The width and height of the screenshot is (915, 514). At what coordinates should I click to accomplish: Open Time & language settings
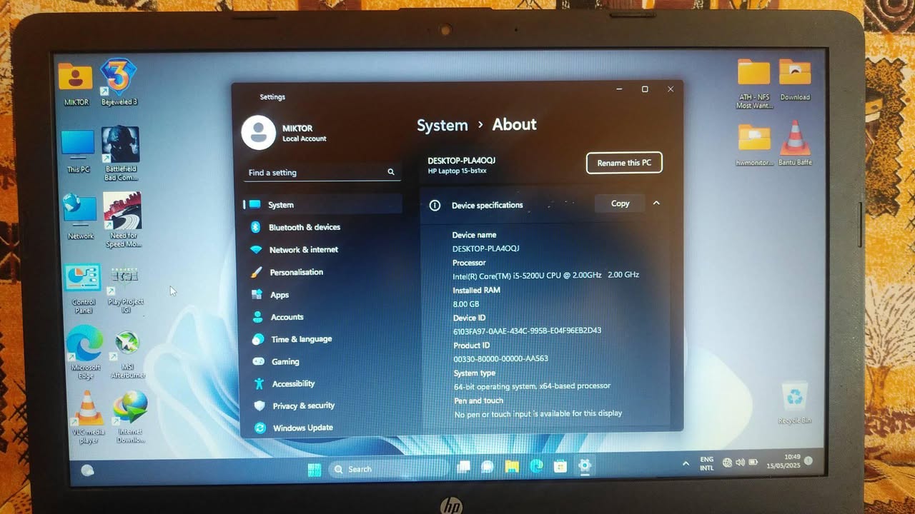pos(302,339)
